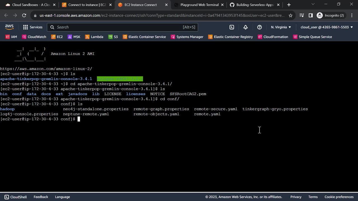Open the CloudFormation bookmark shortcut
This screenshot has width=358, height=201.
tap(273, 37)
